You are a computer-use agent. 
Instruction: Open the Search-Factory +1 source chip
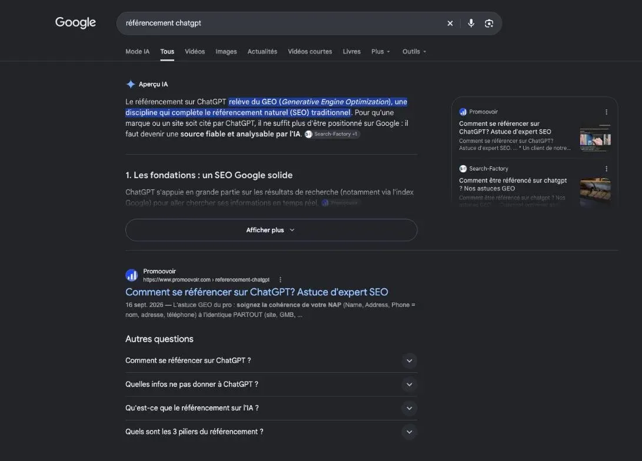pyautogui.click(x=332, y=134)
